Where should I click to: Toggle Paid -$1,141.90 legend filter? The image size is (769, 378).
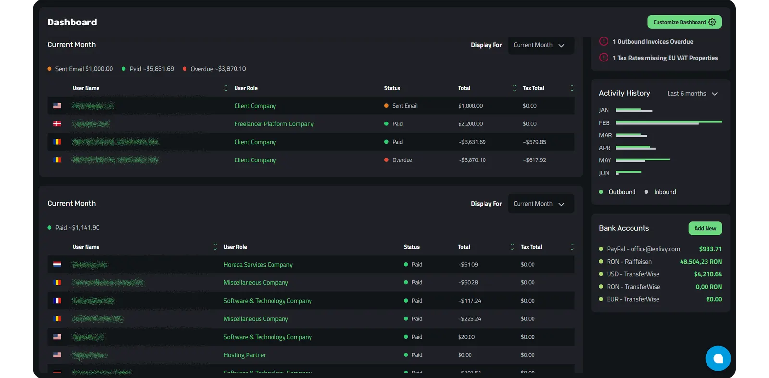click(x=74, y=228)
